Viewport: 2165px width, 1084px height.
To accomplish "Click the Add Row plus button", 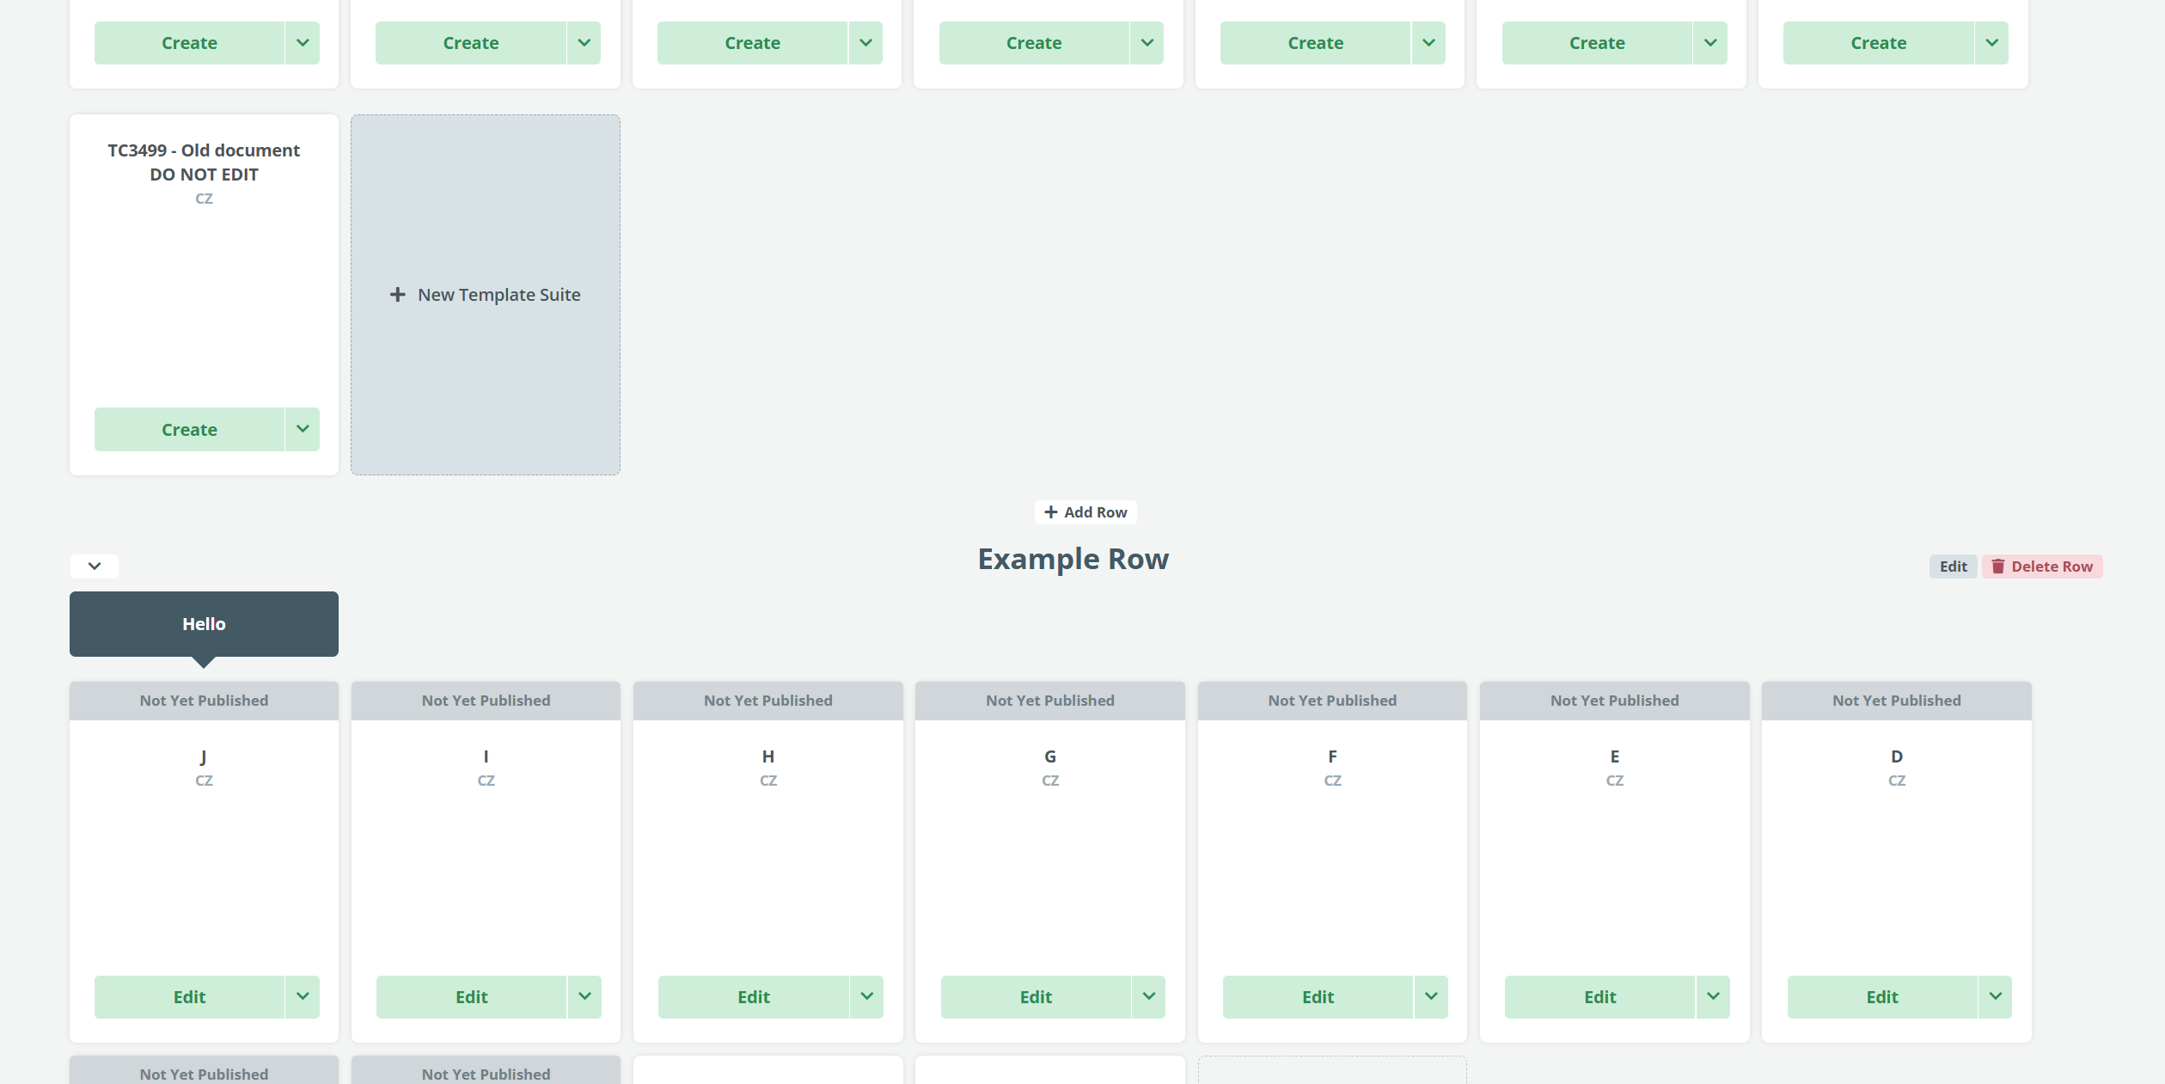I will [x=1086, y=512].
